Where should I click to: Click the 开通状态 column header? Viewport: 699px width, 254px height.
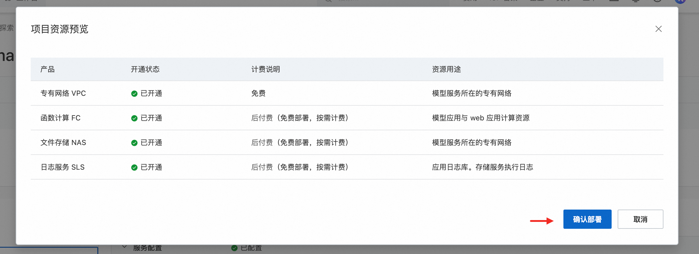click(145, 69)
